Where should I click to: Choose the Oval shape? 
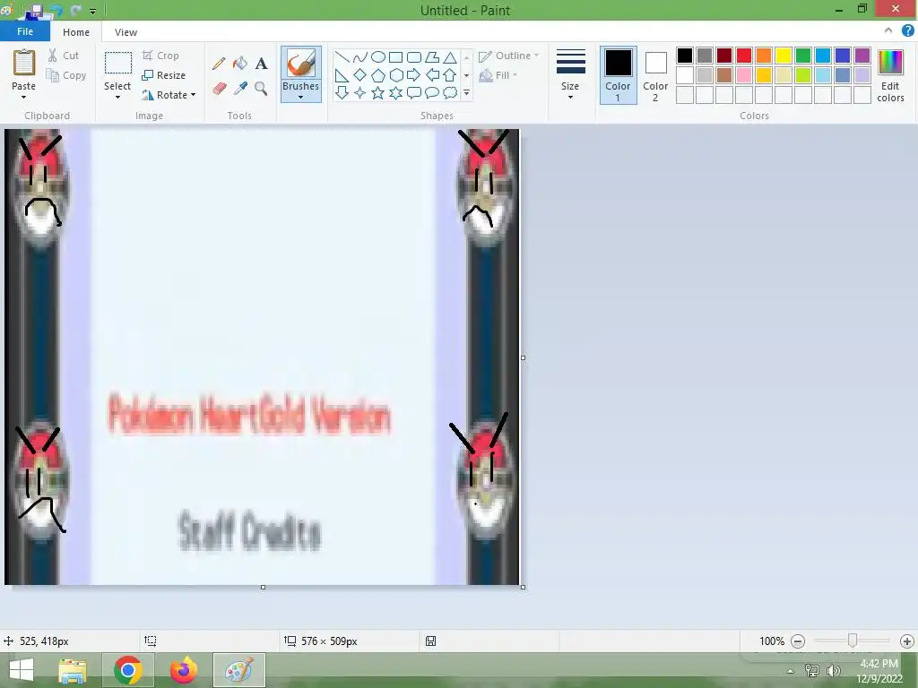coord(378,56)
